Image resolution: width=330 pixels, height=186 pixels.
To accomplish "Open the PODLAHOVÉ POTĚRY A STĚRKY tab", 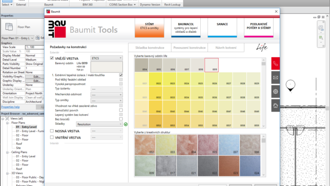I will coord(259,28).
